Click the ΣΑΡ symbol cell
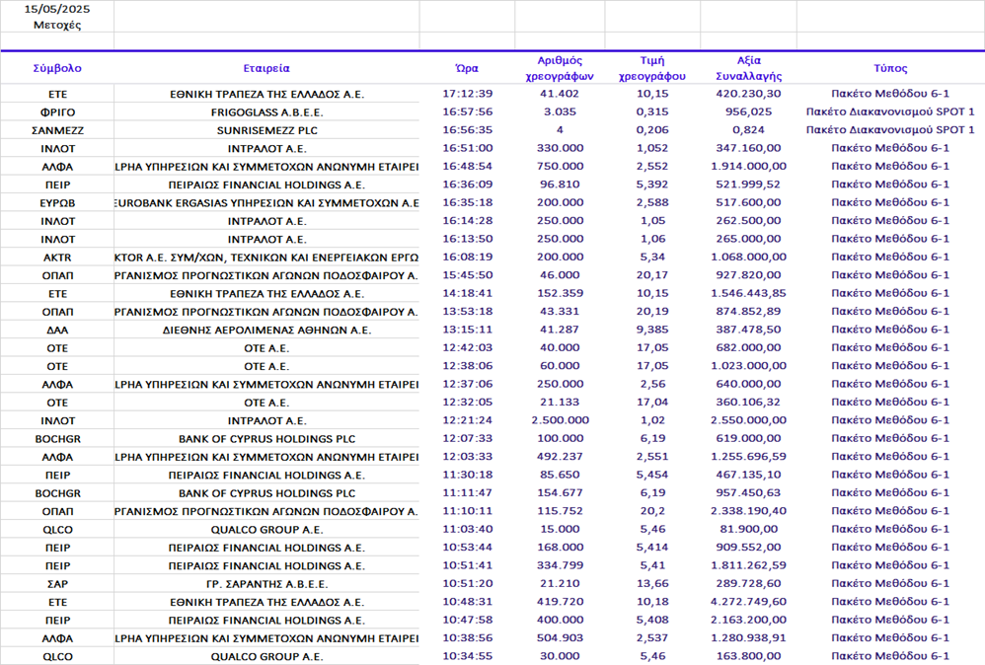The image size is (985, 665). point(57,585)
